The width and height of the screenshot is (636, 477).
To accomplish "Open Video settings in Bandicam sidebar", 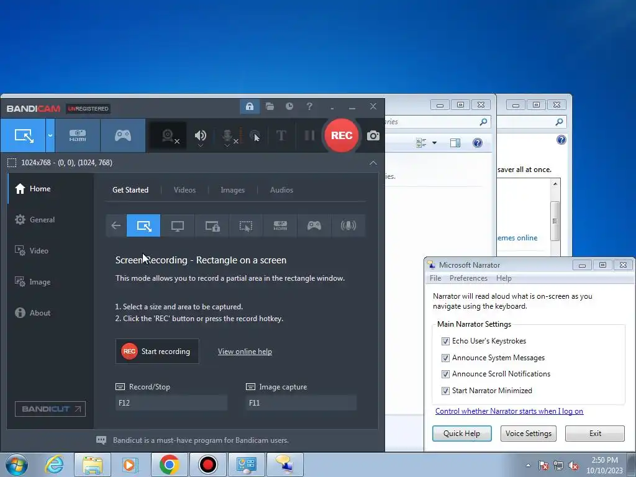I will pyautogui.click(x=50, y=251).
